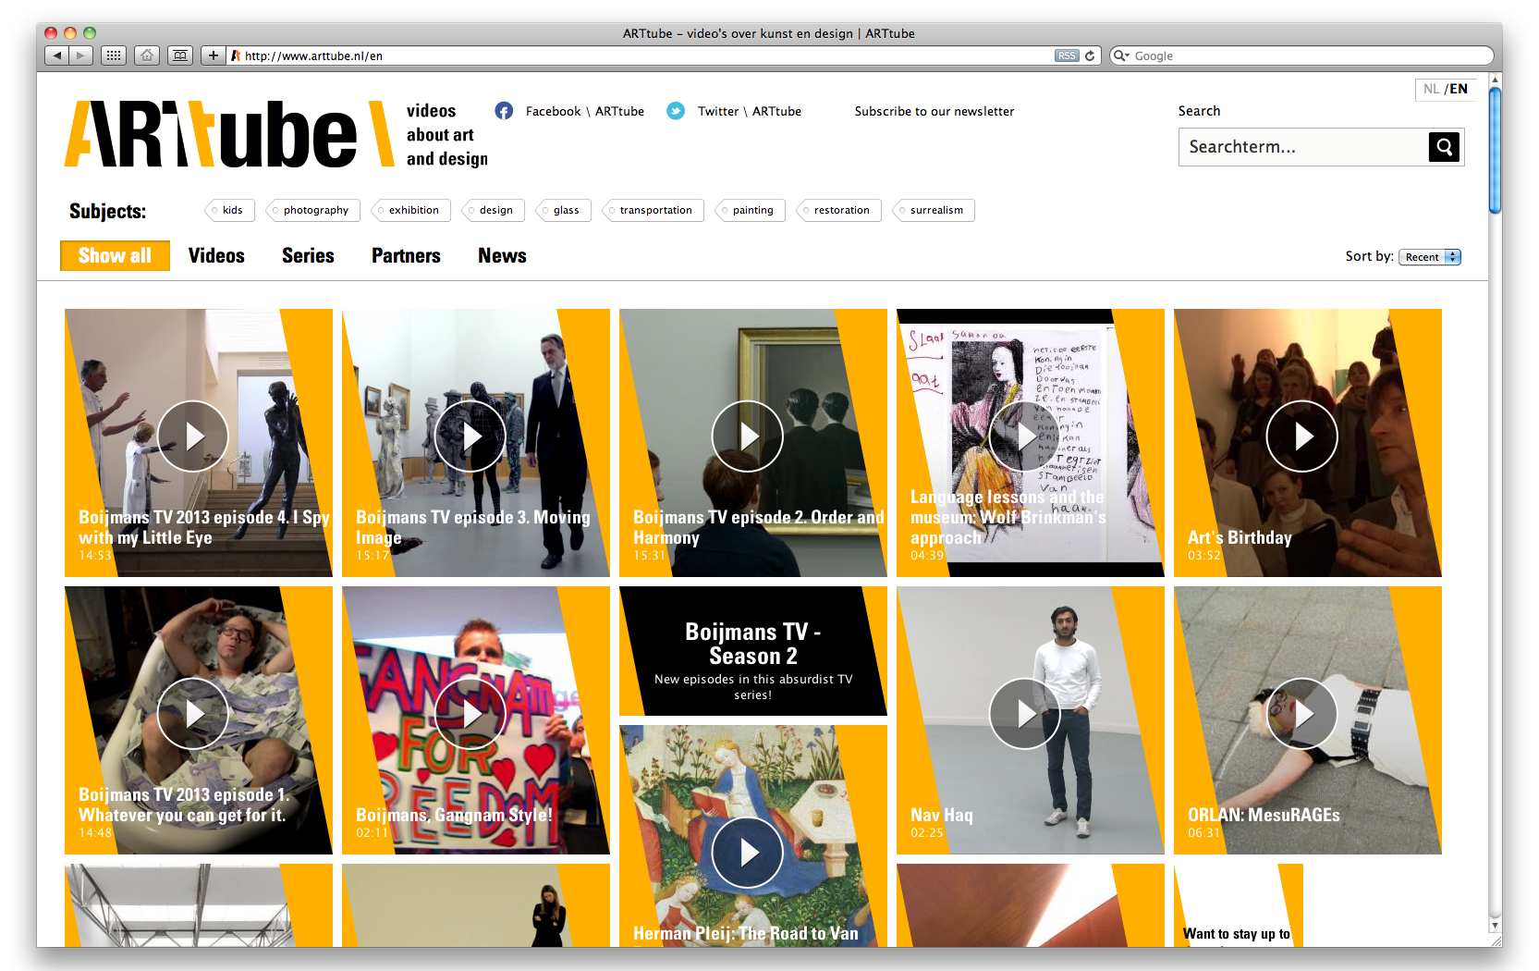
Task: Open the Boijmans TV - Season 2 banner
Action: pos(753,651)
